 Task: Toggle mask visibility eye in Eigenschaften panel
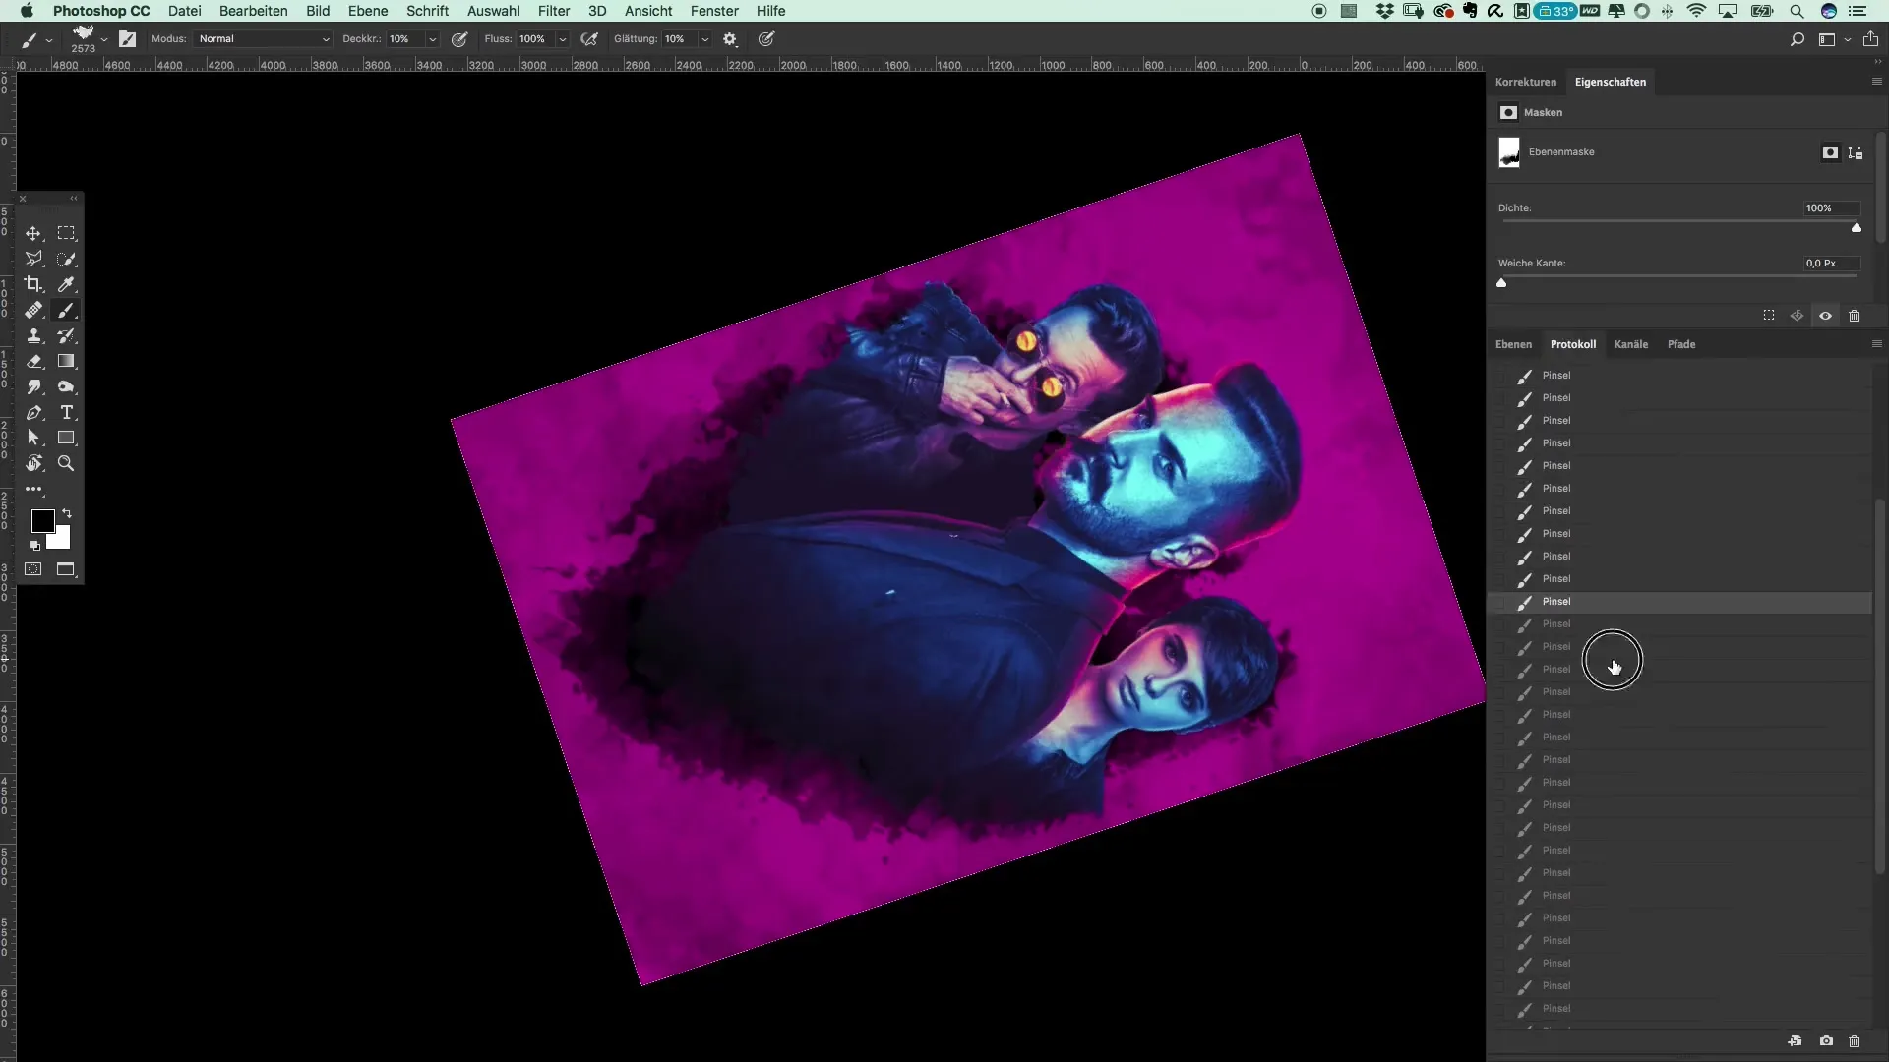[1825, 316]
